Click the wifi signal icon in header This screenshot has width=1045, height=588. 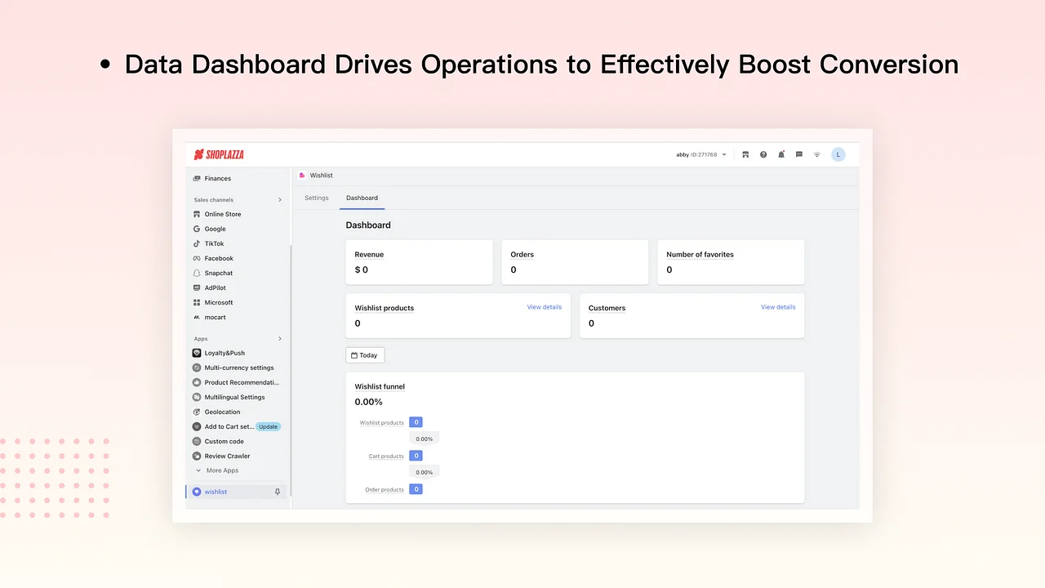point(816,154)
